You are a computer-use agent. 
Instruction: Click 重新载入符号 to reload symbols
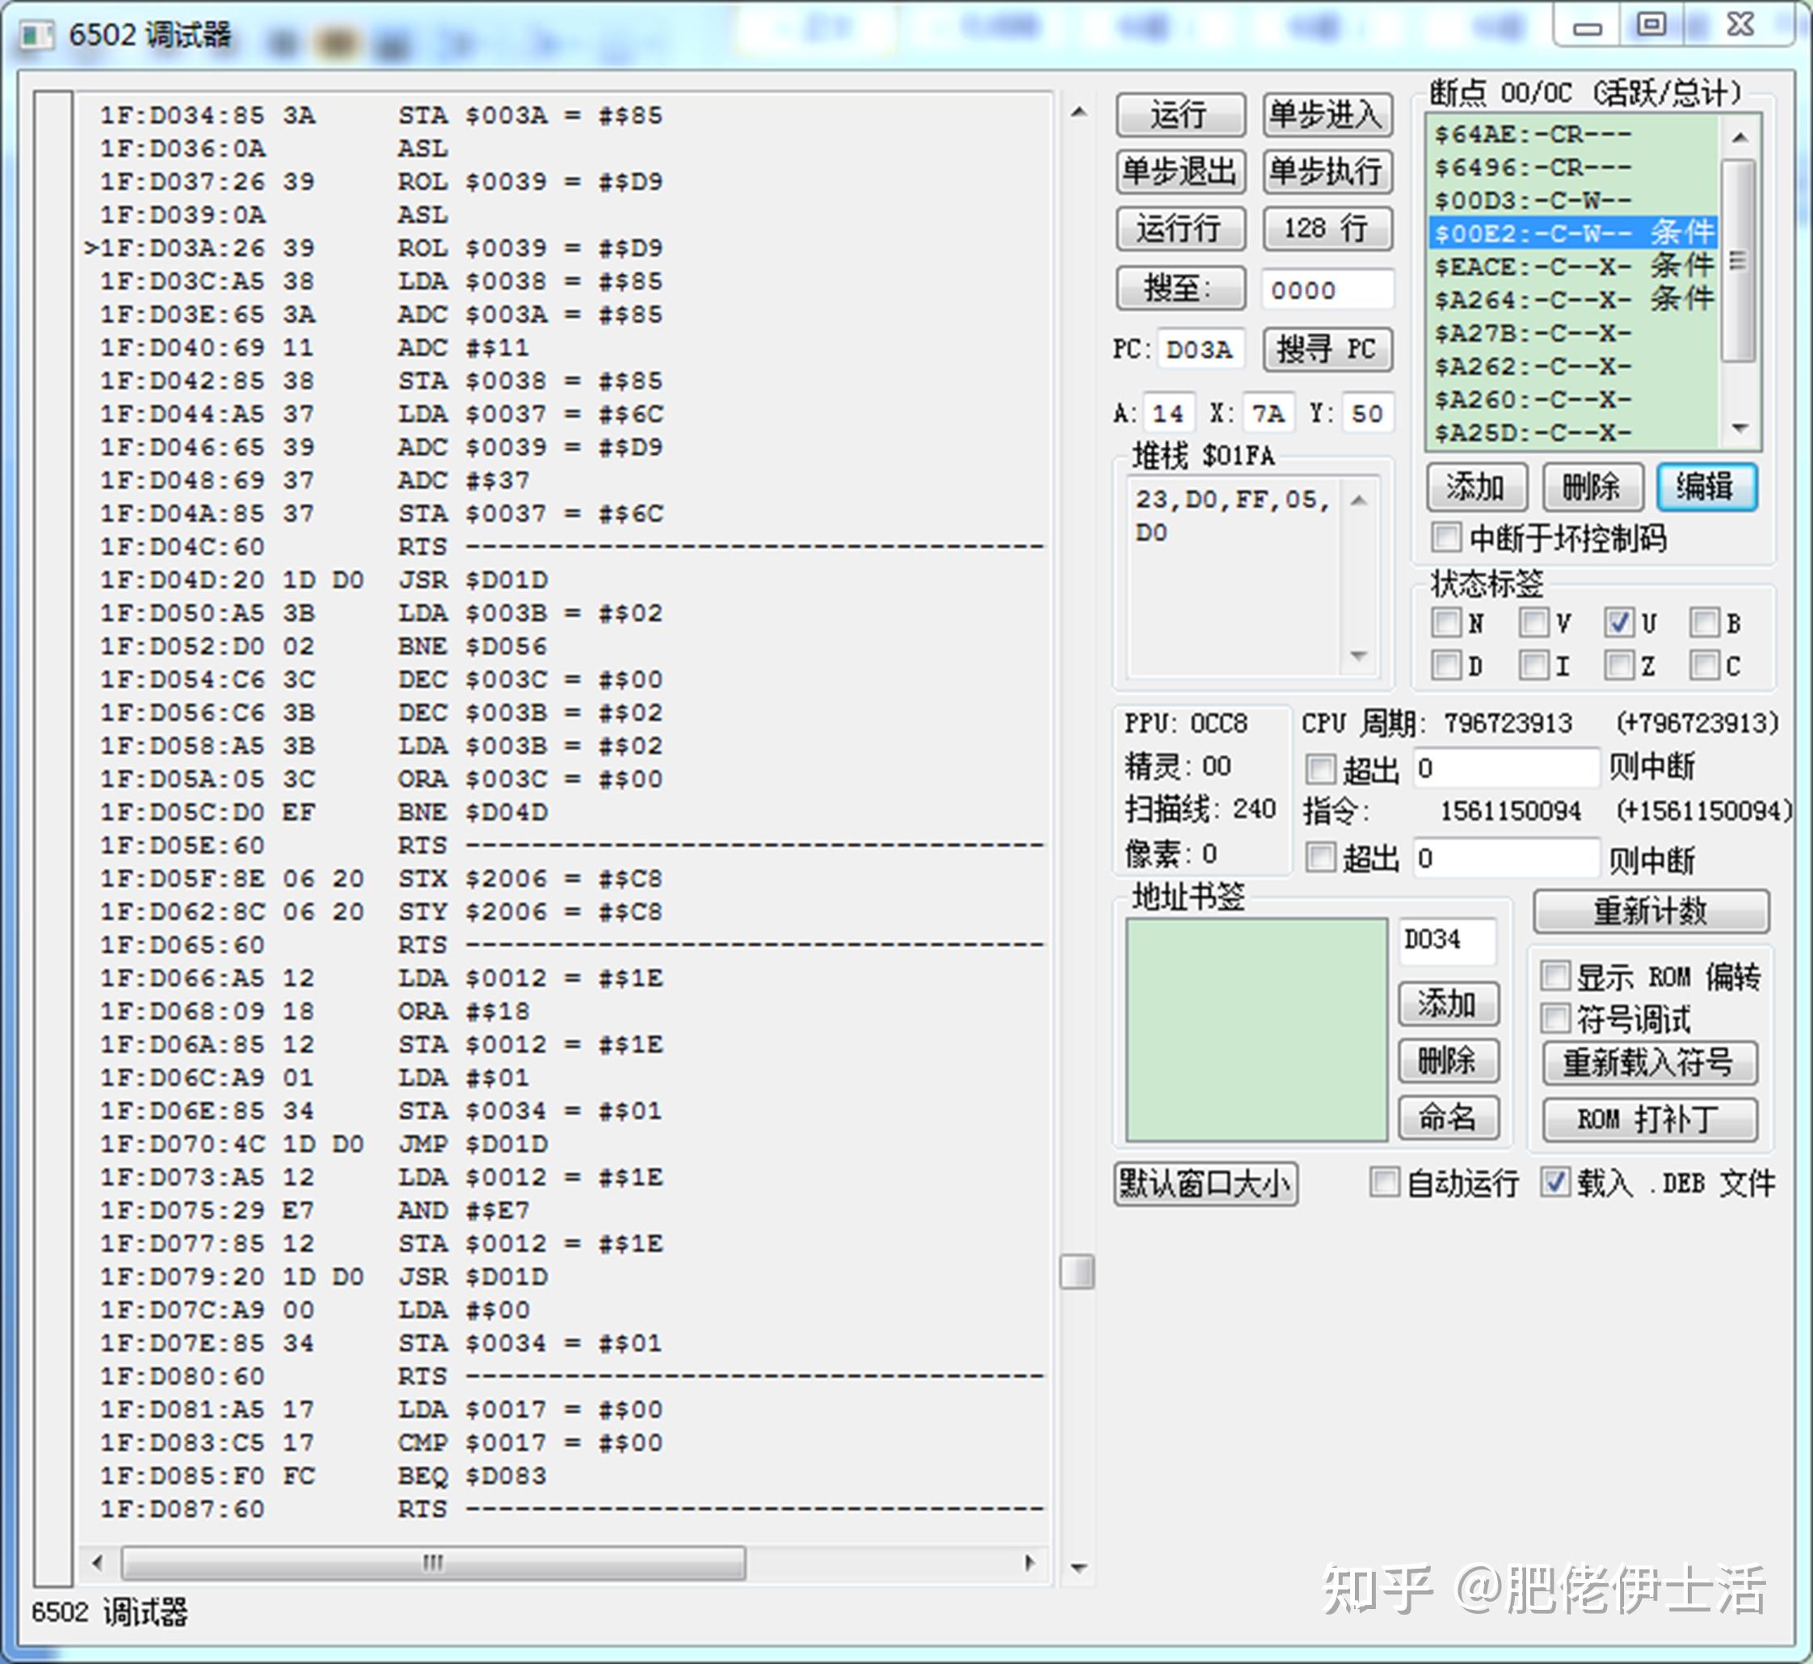coord(1651,1063)
